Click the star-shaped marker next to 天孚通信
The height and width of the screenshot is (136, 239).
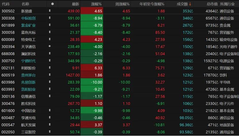[x=49, y=46]
